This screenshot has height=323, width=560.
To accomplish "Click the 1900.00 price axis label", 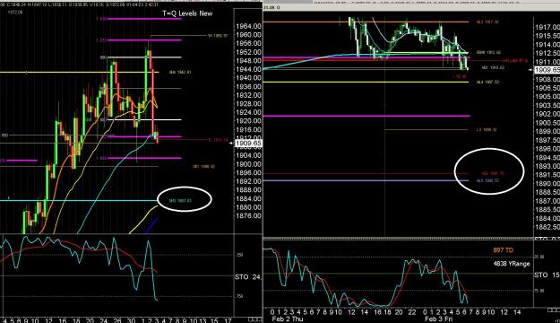I will pos(248,164).
